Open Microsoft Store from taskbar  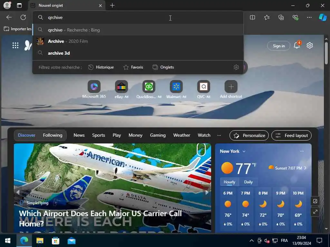point(55,241)
